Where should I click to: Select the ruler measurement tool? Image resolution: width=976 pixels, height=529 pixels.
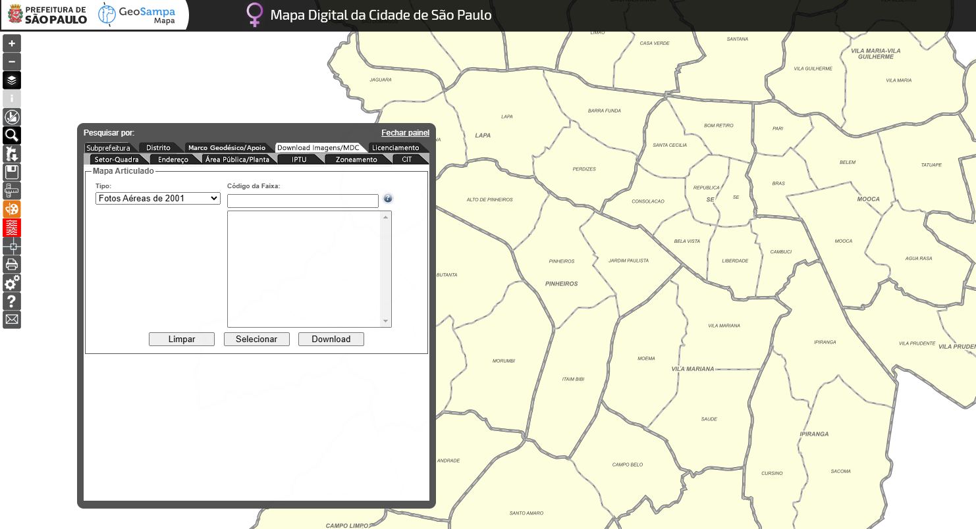pyautogui.click(x=12, y=191)
